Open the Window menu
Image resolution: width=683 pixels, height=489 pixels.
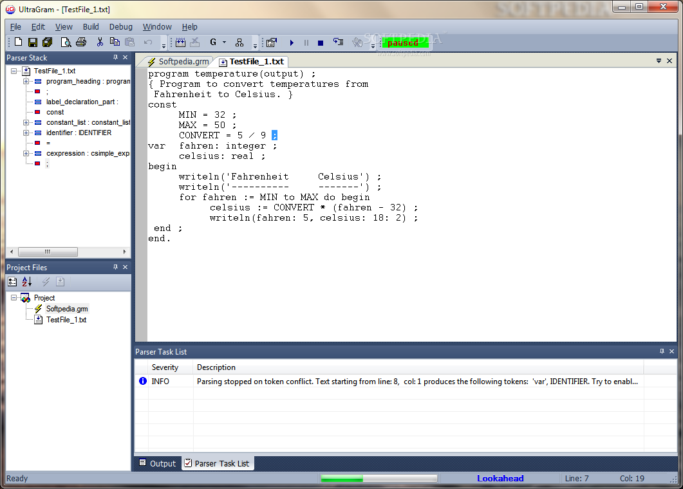pyautogui.click(x=157, y=26)
